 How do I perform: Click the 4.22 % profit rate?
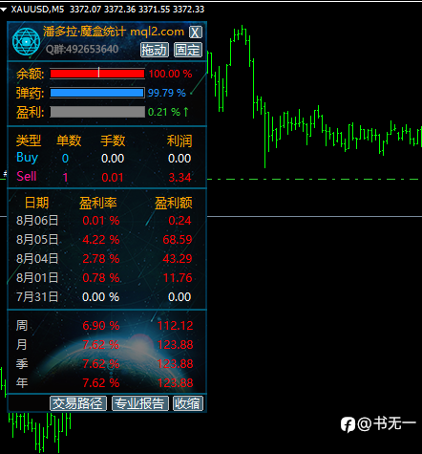101,240
